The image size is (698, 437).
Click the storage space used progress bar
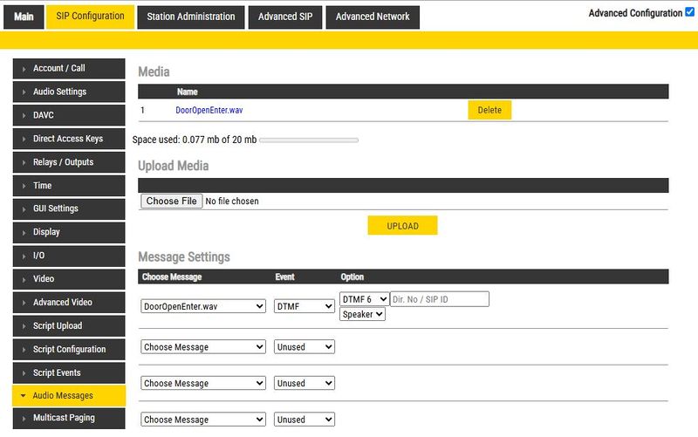click(x=309, y=140)
